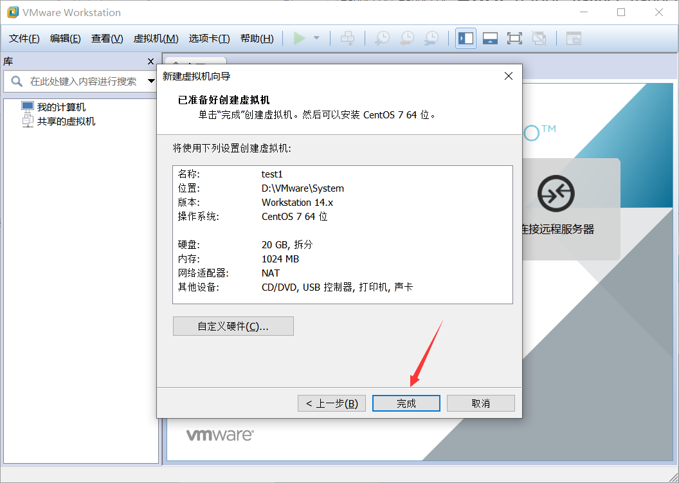
Task: Click the OS value CentOS 7 64 位
Action: (x=294, y=217)
